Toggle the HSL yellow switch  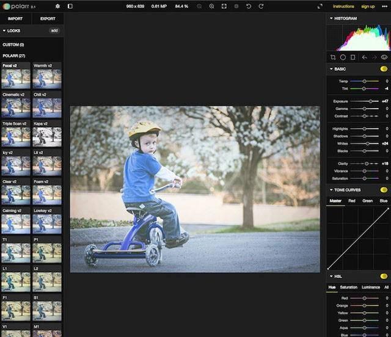pyautogui.click(x=384, y=276)
